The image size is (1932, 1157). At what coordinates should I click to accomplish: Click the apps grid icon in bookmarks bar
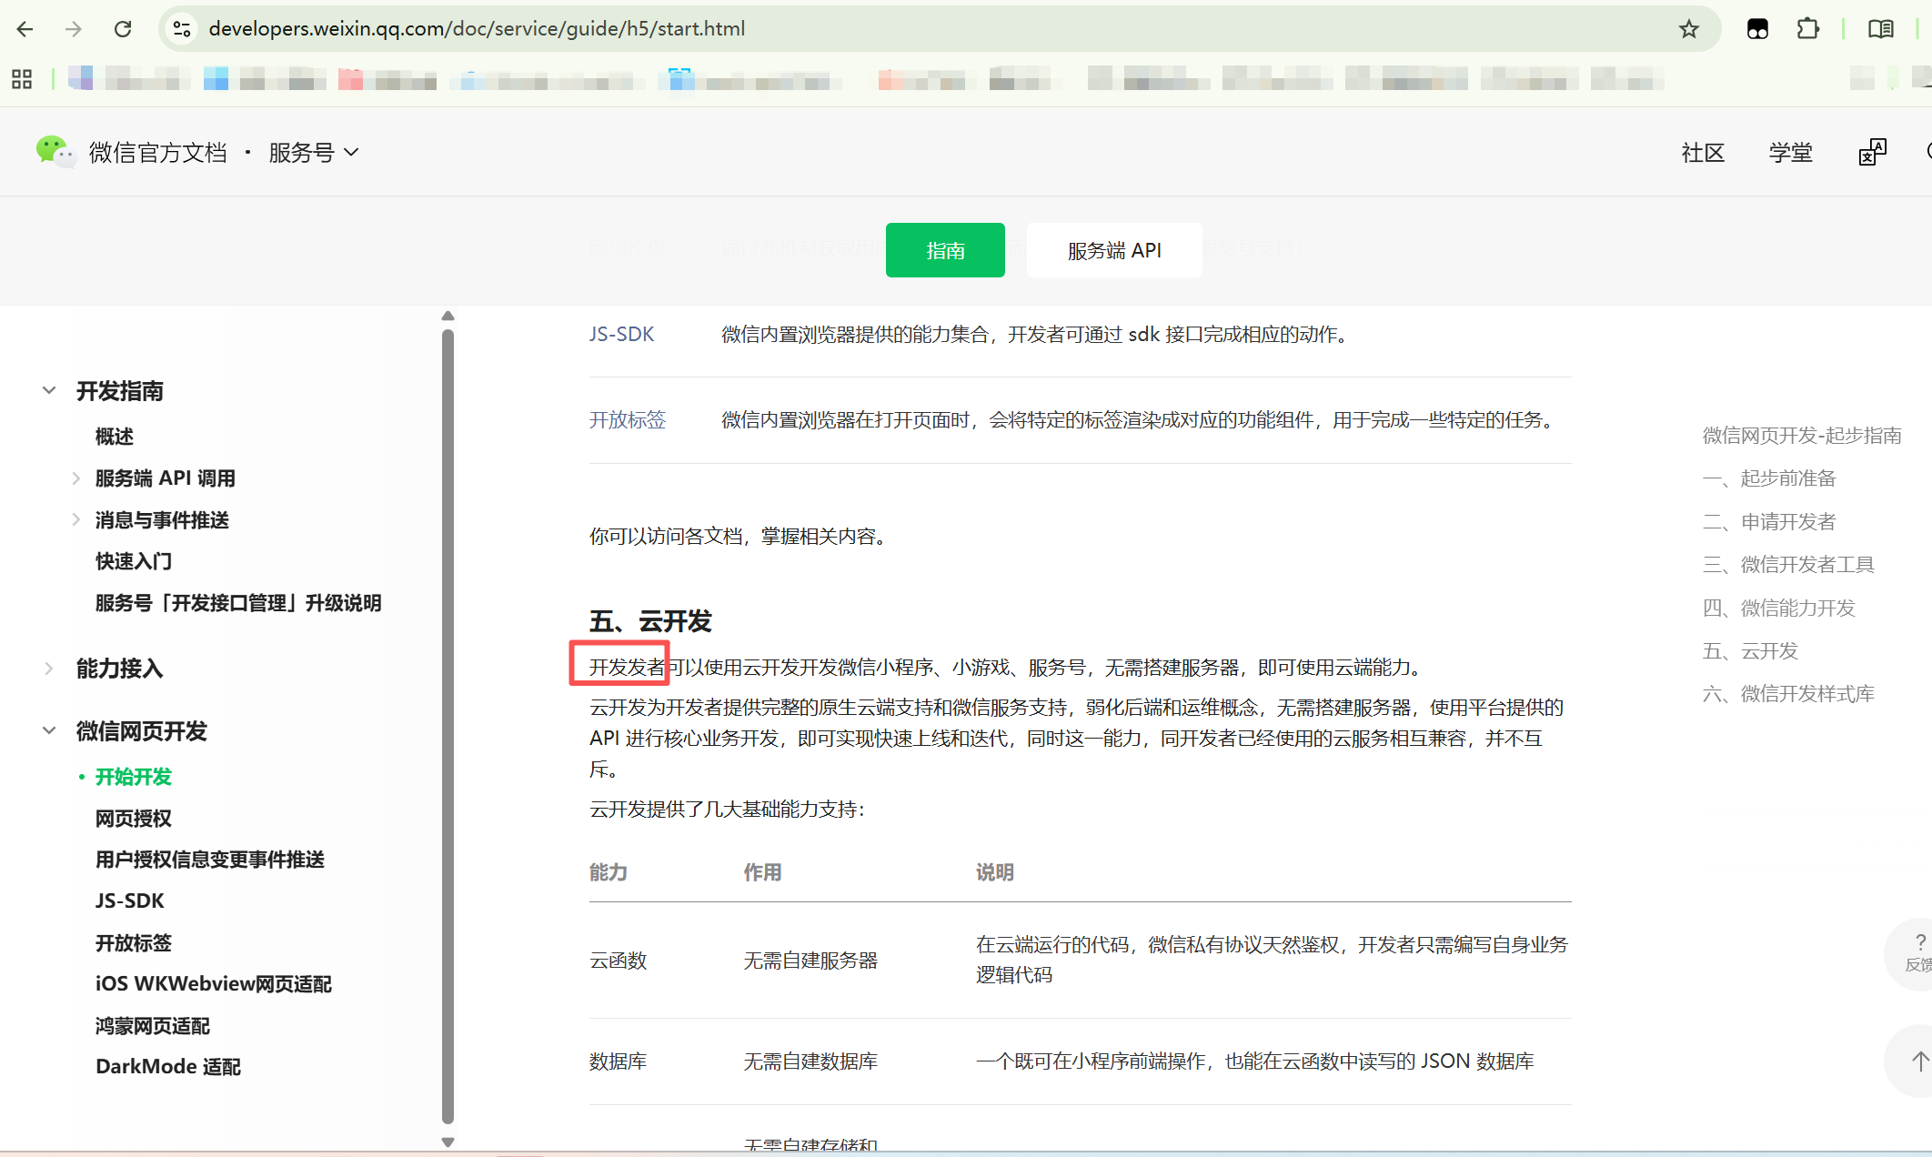click(22, 79)
